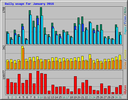128x100 pixels.
Task: Select the red KBytes bar above day 12
Action: click(x=49, y=92)
